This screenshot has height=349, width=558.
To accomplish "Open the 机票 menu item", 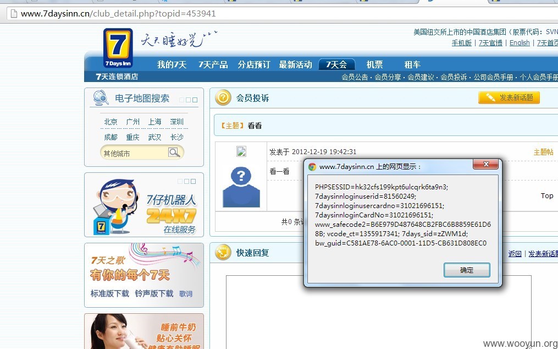I will pyautogui.click(x=375, y=64).
